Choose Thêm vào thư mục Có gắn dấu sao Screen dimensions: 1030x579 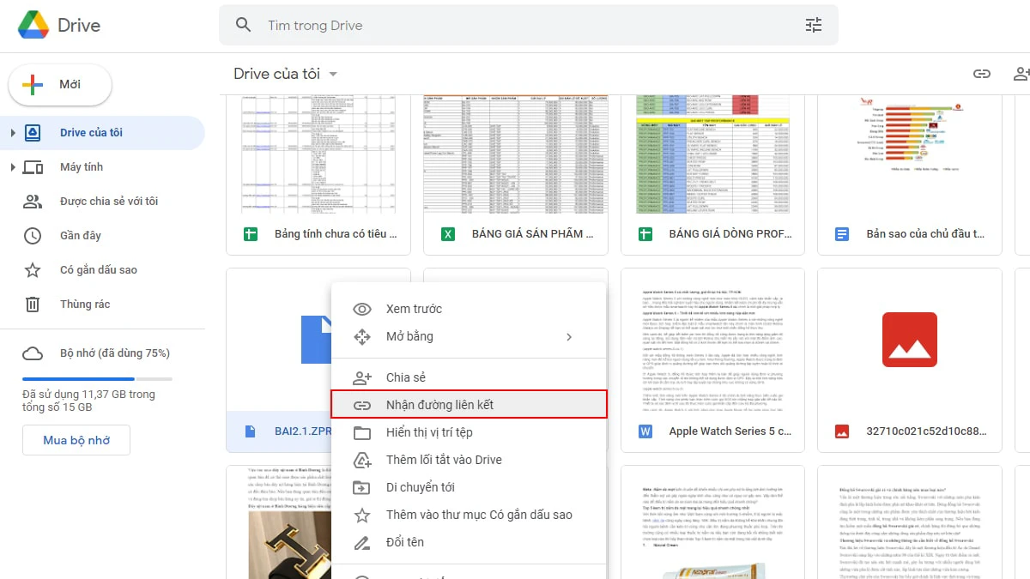tap(469, 515)
